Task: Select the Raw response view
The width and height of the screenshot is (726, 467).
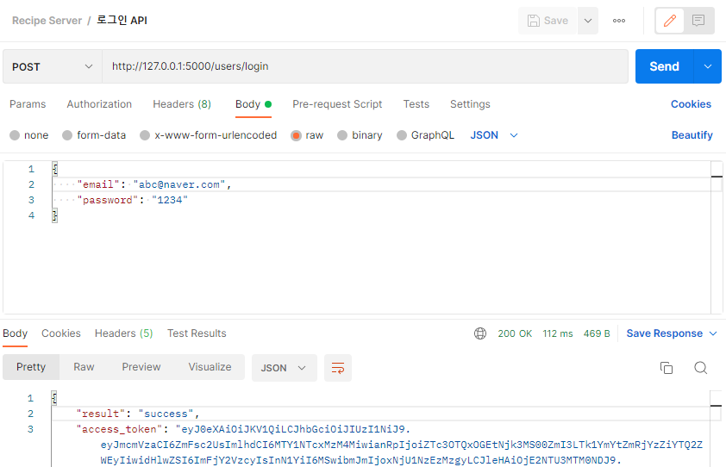Action: tap(84, 367)
